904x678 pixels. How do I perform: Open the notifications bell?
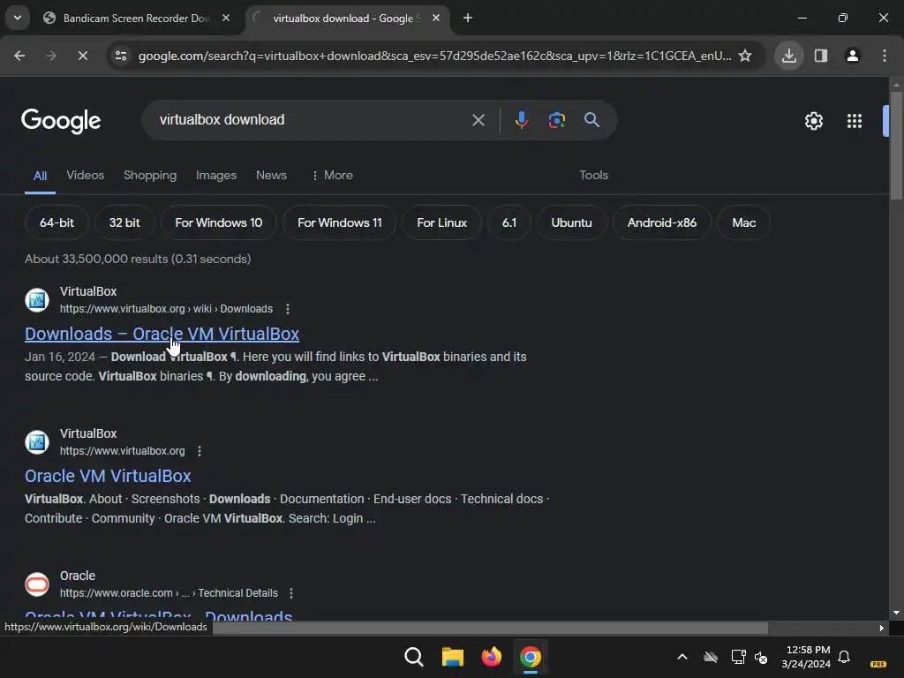coord(843,657)
